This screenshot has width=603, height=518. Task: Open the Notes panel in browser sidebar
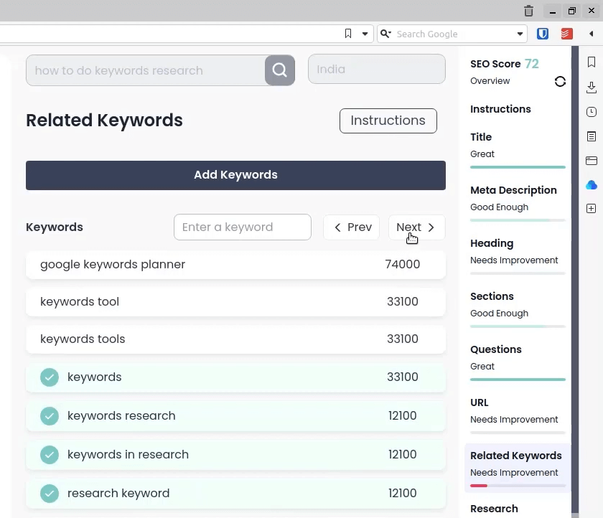(x=592, y=136)
